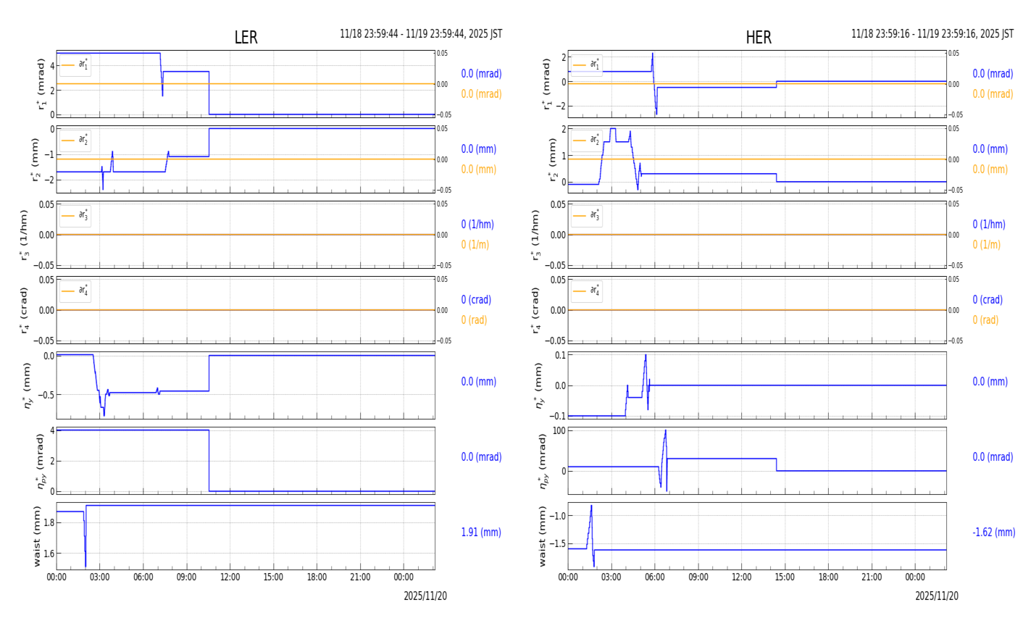
Task: Click the 18:00 tick under the HER plots
Action: (828, 577)
